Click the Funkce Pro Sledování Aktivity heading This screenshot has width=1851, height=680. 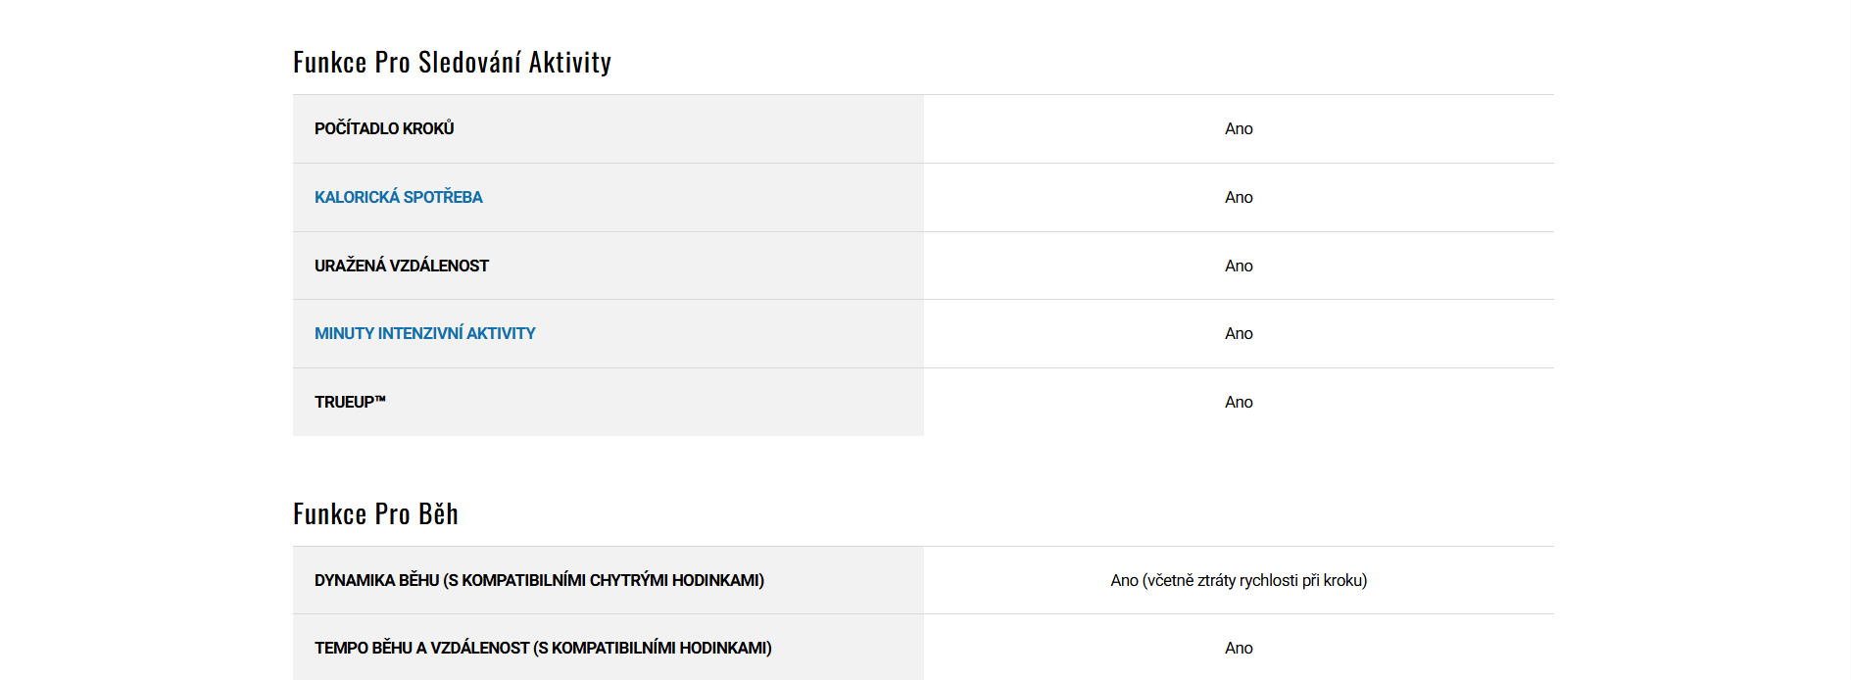(452, 63)
